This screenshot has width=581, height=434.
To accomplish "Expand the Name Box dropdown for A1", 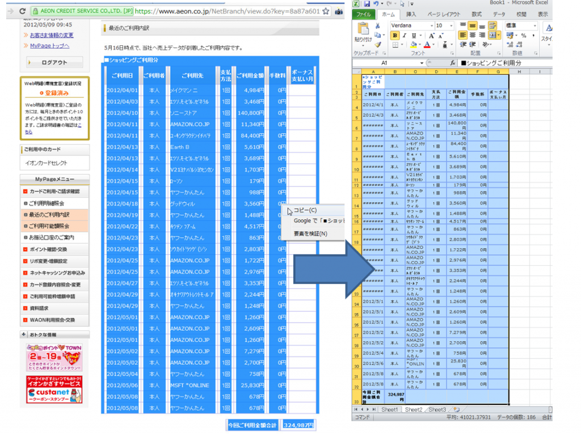I will point(422,63).
